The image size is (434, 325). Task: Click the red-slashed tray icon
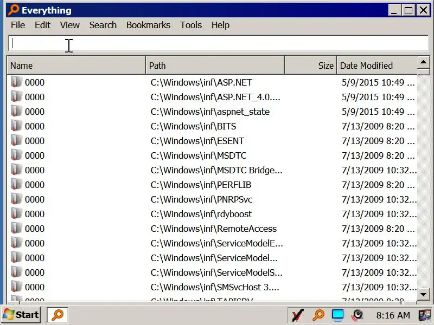298,315
